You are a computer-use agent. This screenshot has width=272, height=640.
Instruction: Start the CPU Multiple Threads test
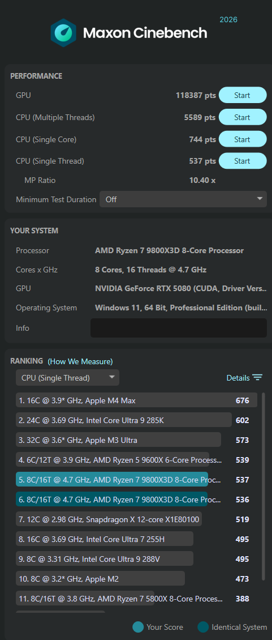(243, 117)
